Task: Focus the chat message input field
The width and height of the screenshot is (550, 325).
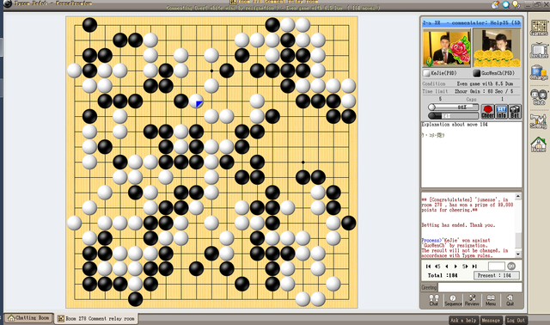Action: [x=480, y=287]
